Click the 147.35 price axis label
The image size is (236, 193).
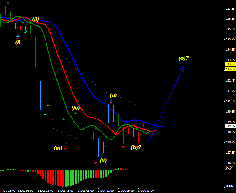coord(230,9)
